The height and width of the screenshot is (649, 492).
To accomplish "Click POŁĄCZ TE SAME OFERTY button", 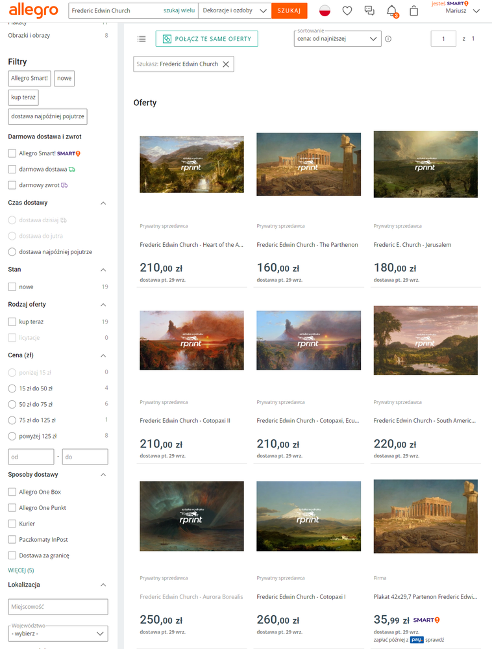I will click(x=207, y=39).
